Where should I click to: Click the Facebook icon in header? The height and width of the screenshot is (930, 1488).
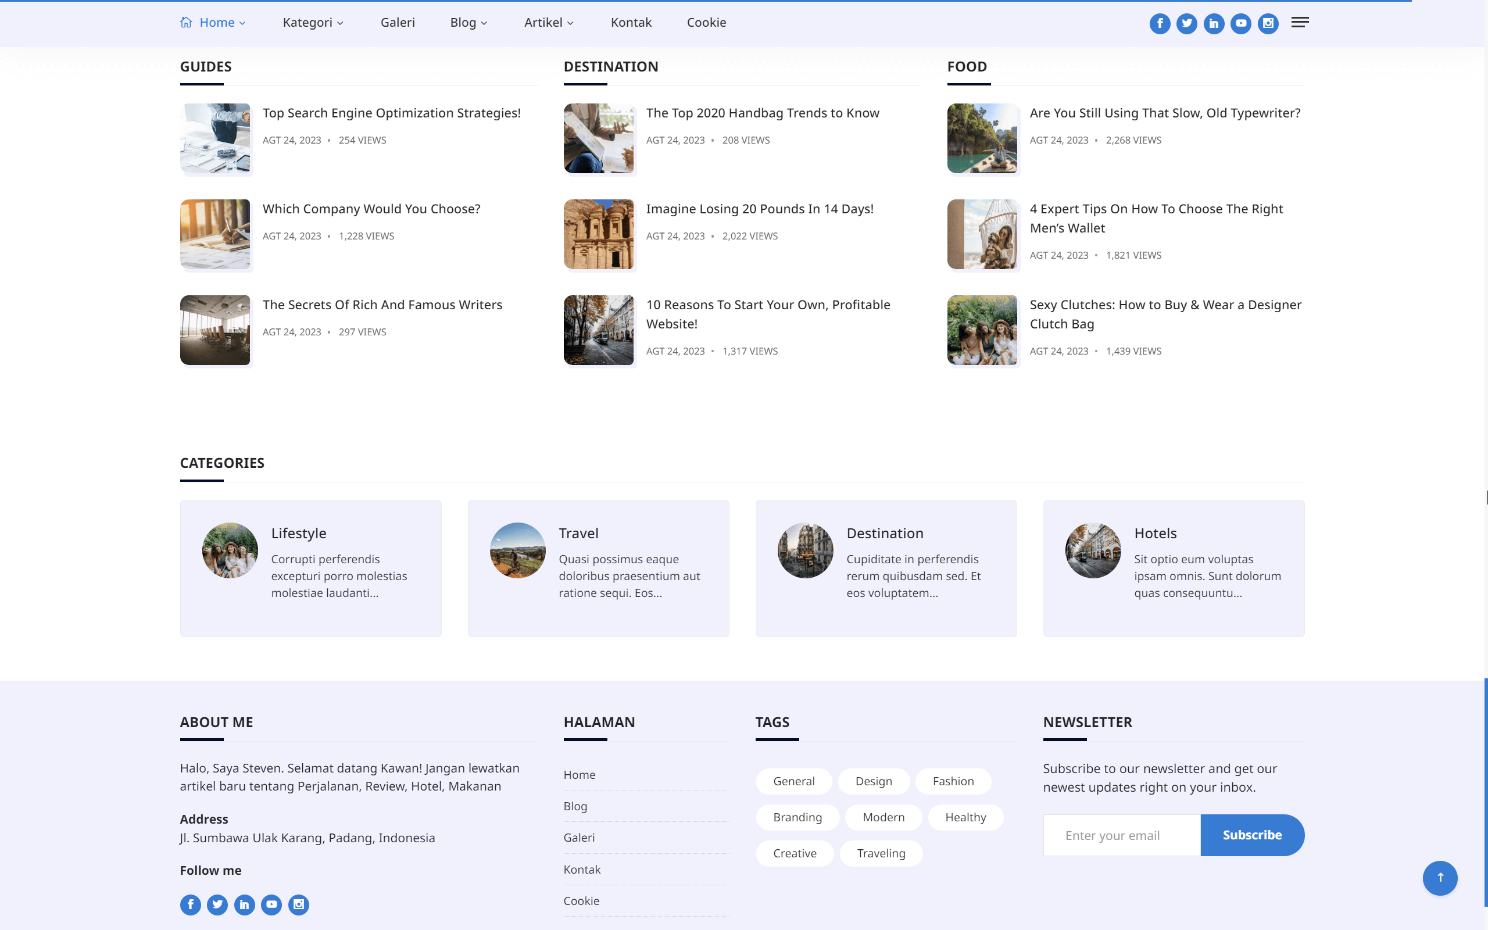(x=1160, y=23)
